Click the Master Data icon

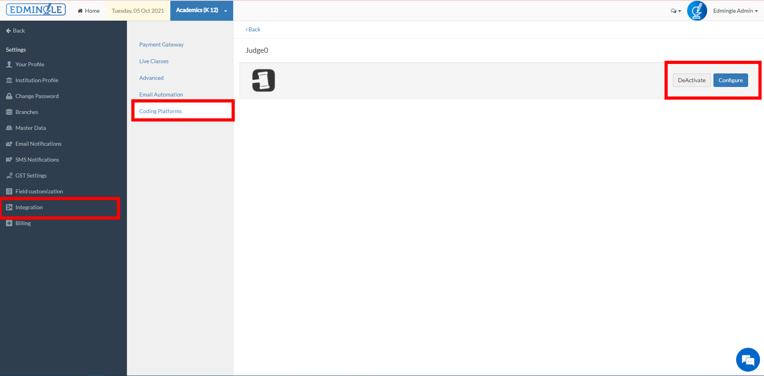click(x=9, y=128)
